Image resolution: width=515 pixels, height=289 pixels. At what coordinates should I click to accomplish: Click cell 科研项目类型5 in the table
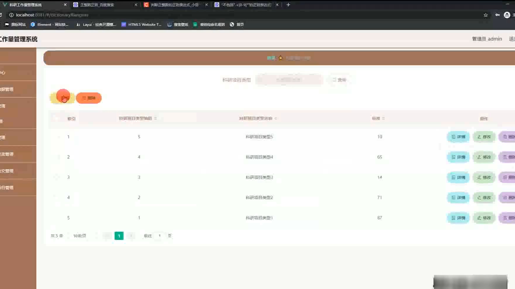click(x=259, y=137)
